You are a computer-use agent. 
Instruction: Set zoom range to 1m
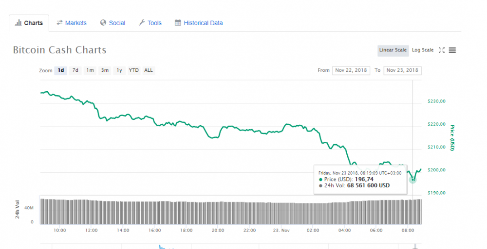[x=90, y=70]
